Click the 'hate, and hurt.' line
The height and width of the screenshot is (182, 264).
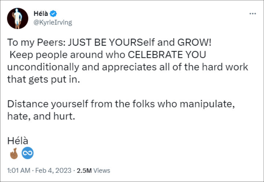tap(41, 116)
